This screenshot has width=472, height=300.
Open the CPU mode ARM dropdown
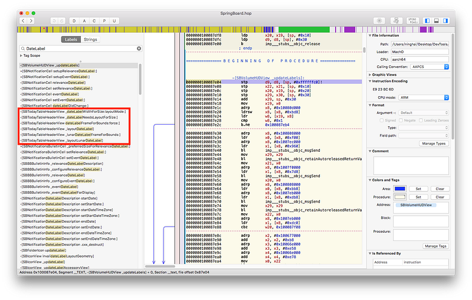[424, 97]
